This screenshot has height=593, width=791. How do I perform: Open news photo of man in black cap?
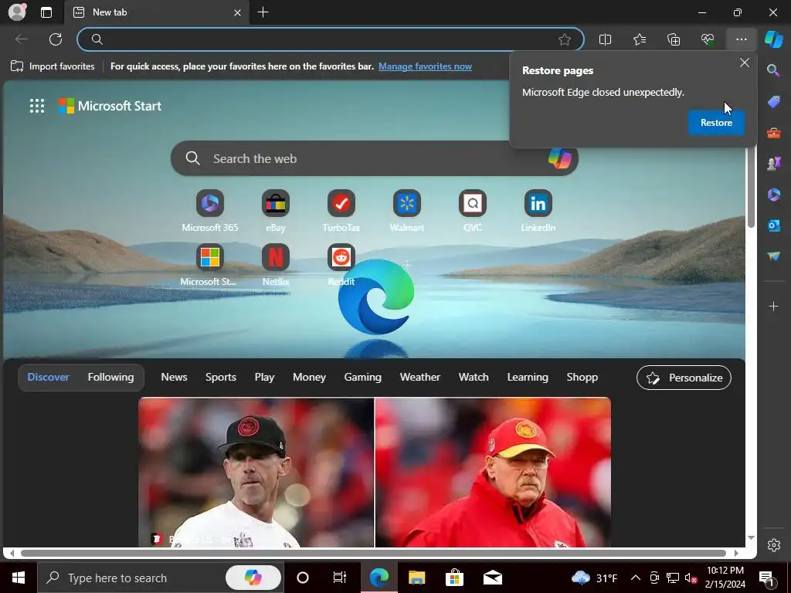pyautogui.click(x=256, y=473)
